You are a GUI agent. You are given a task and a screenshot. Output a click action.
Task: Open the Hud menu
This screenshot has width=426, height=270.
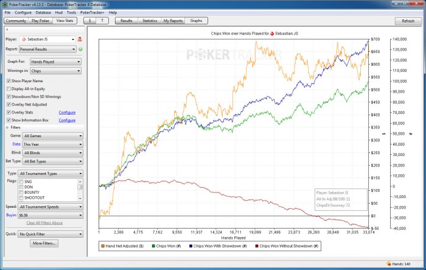58,13
